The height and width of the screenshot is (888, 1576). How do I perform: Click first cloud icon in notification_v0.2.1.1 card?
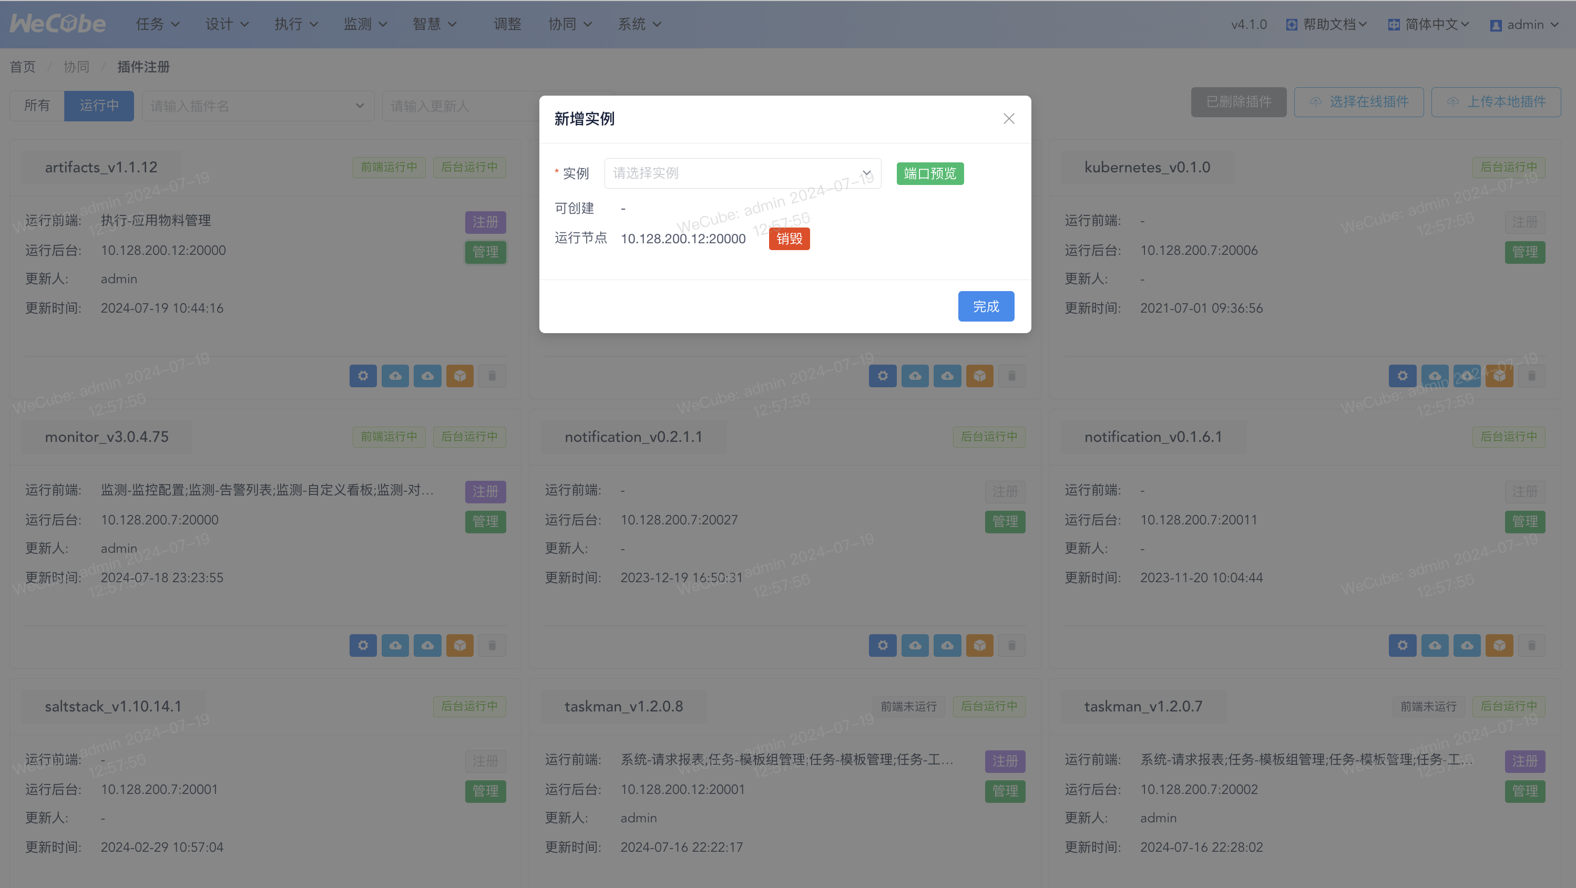pyautogui.click(x=915, y=645)
